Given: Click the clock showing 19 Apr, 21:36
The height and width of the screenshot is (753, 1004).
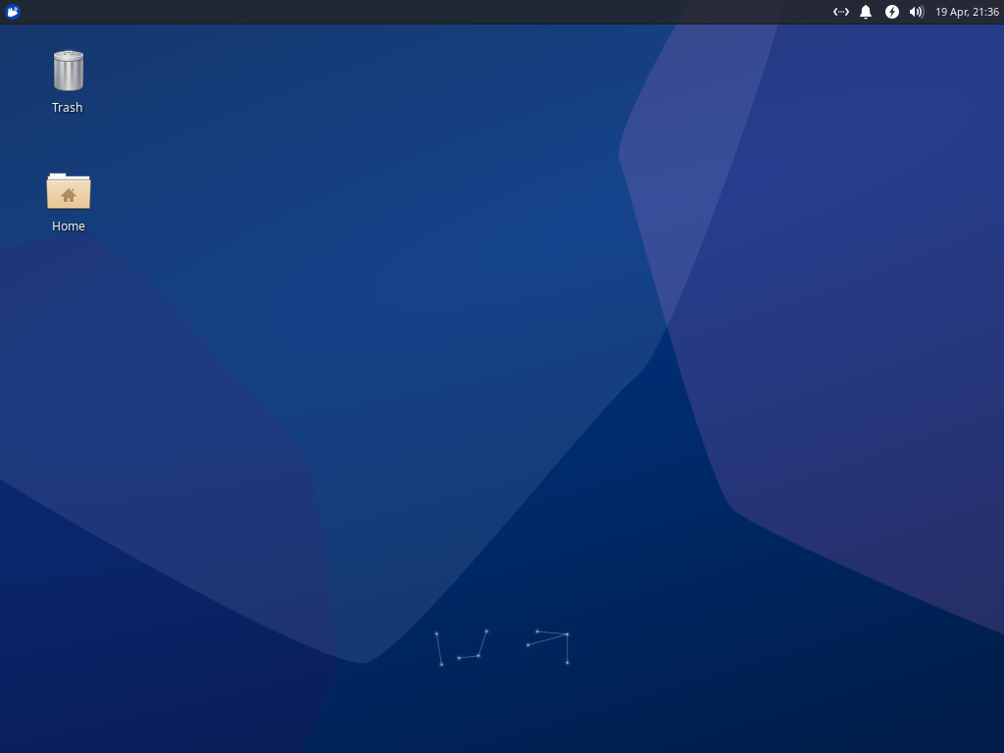Looking at the screenshot, I should pos(967,12).
